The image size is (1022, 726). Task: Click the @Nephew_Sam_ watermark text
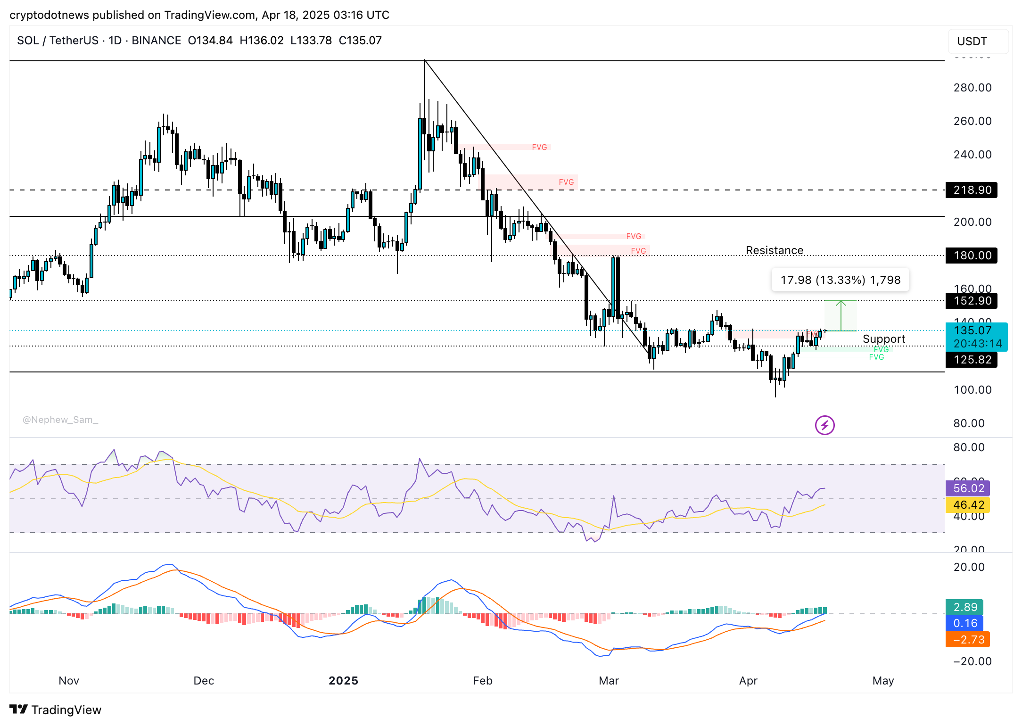tap(60, 420)
